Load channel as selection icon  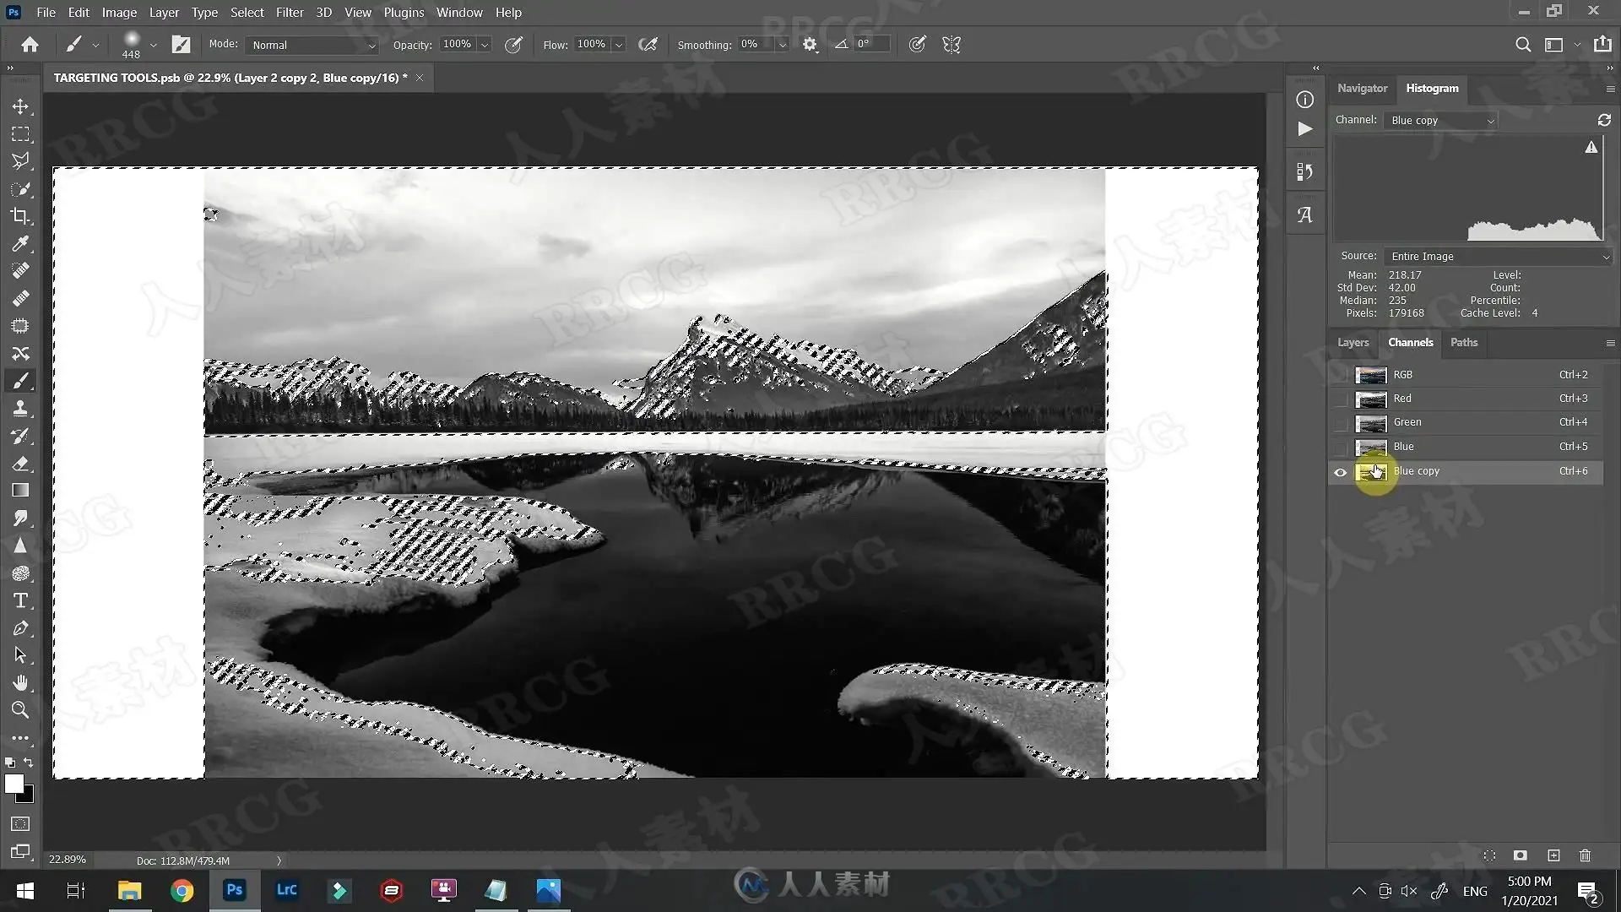point(1489,855)
